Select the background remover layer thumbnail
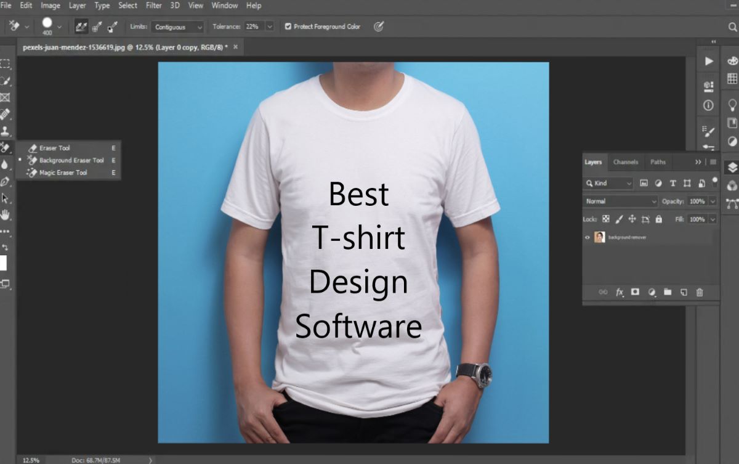Image resolution: width=739 pixels, height=464 pixels. pyautogui.click(x=600, y=237)
